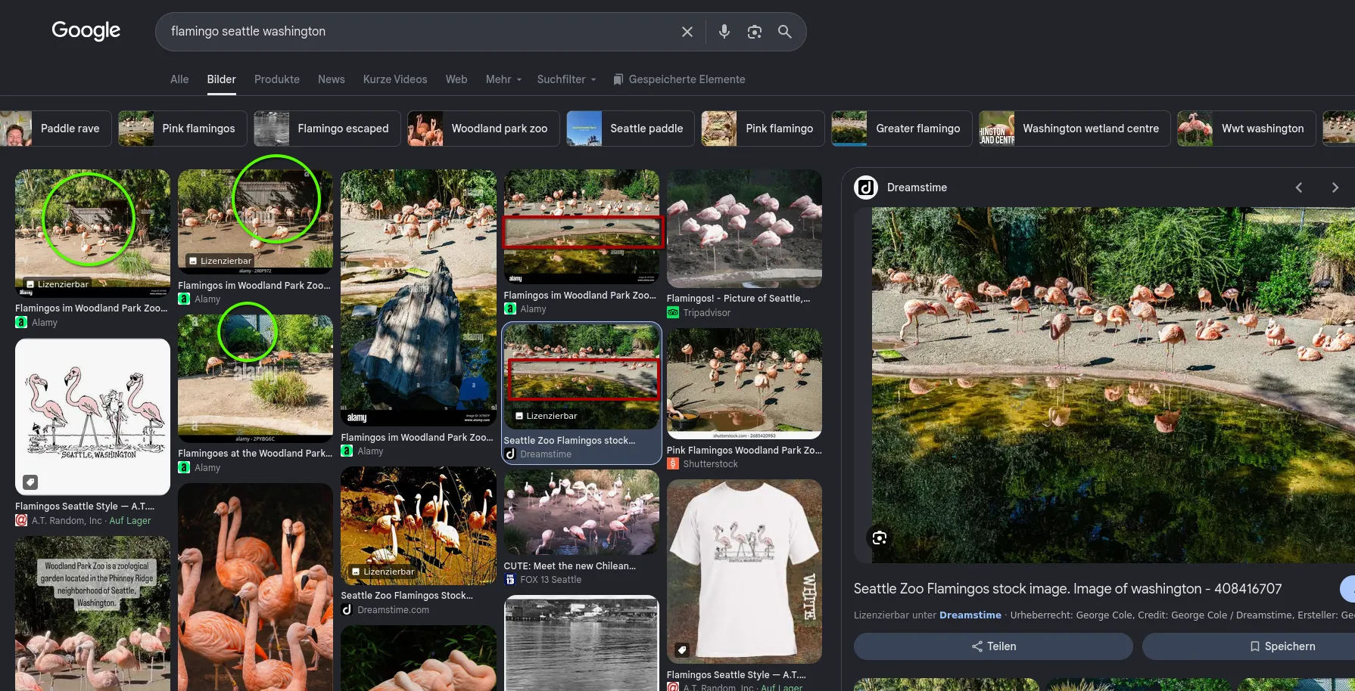Image resolution: width=1355 pixels, height=691 pixels.
Task: Open the Tripadvisor Flamingos! picture result
Action: click(744, 228)
